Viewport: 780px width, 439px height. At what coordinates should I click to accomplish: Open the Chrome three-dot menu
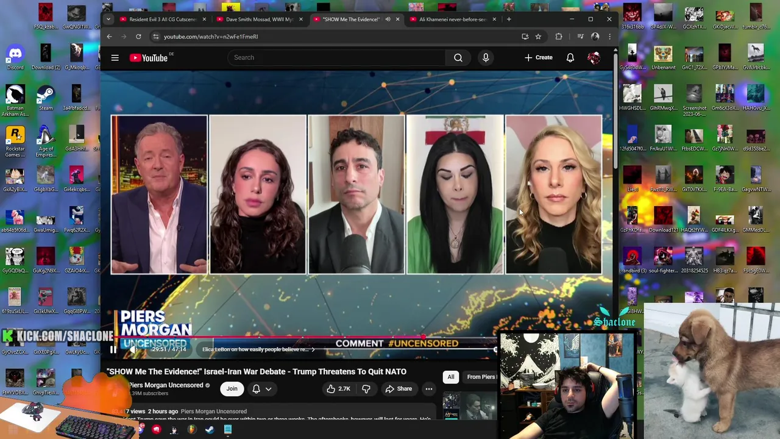coord(609,37)
